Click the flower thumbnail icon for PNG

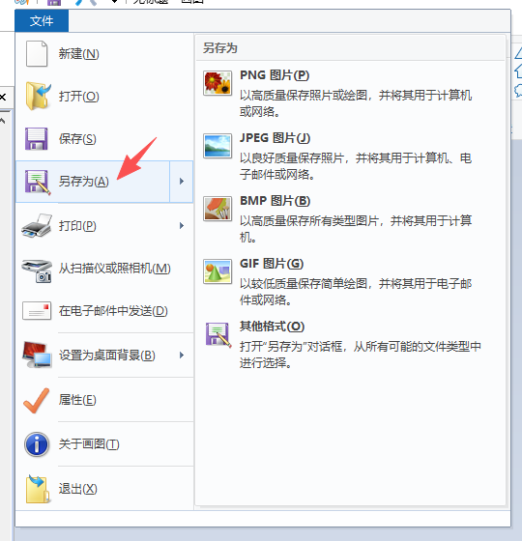(217, 83)
